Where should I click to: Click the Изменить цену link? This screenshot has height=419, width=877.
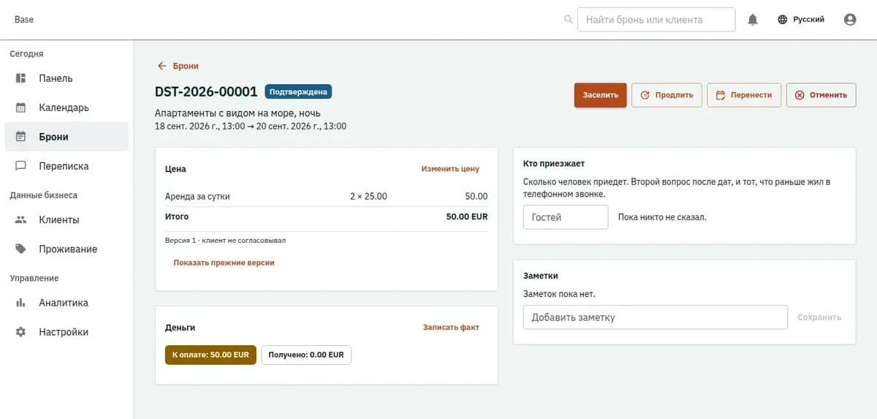click(x=450, y=169)
